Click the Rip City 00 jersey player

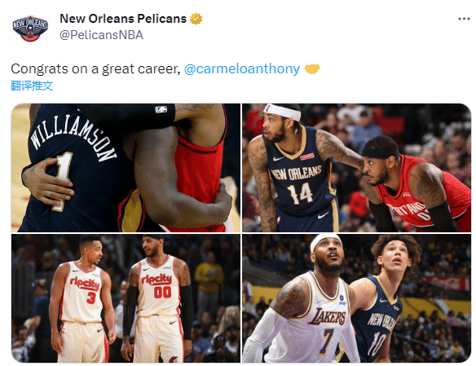pyautogui.click(x=157, y=298)
